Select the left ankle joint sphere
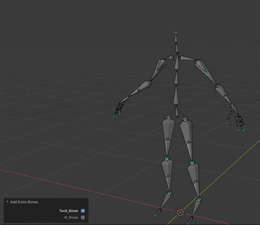 [x=169, y=193]
